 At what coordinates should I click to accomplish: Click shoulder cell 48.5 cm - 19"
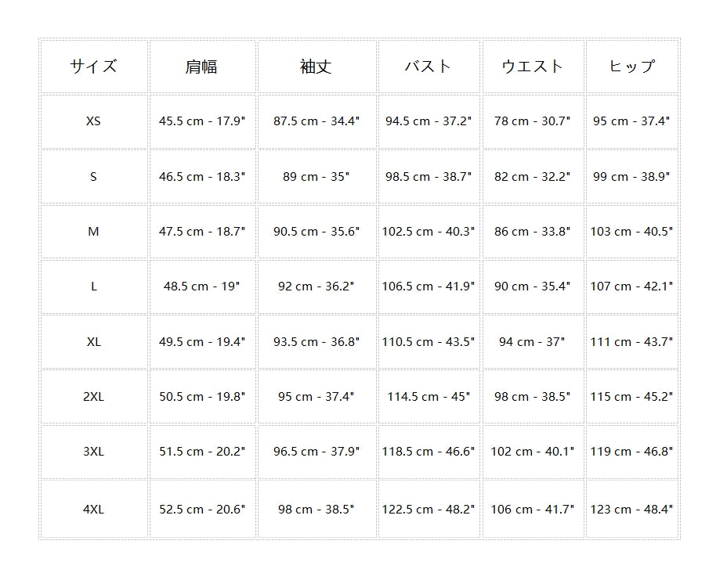201,286
